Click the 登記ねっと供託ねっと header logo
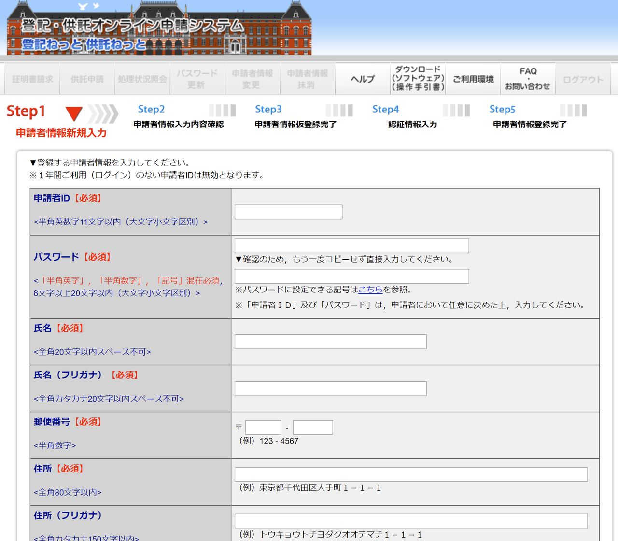The image size is (618, 541). [x=158, y=29]
